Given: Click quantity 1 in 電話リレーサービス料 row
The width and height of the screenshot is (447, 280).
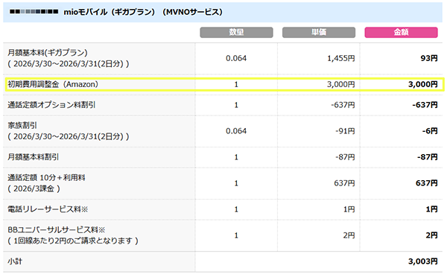Looking at the screenshot, I should coord(236,209).
